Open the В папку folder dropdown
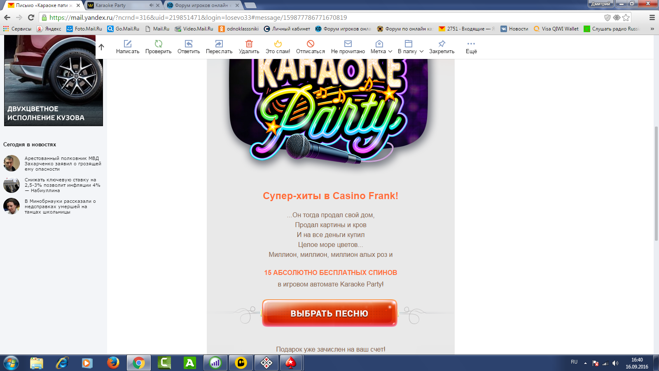Image resolution: width=659 pixels, height=371 pixels. (x=411, y=47)
